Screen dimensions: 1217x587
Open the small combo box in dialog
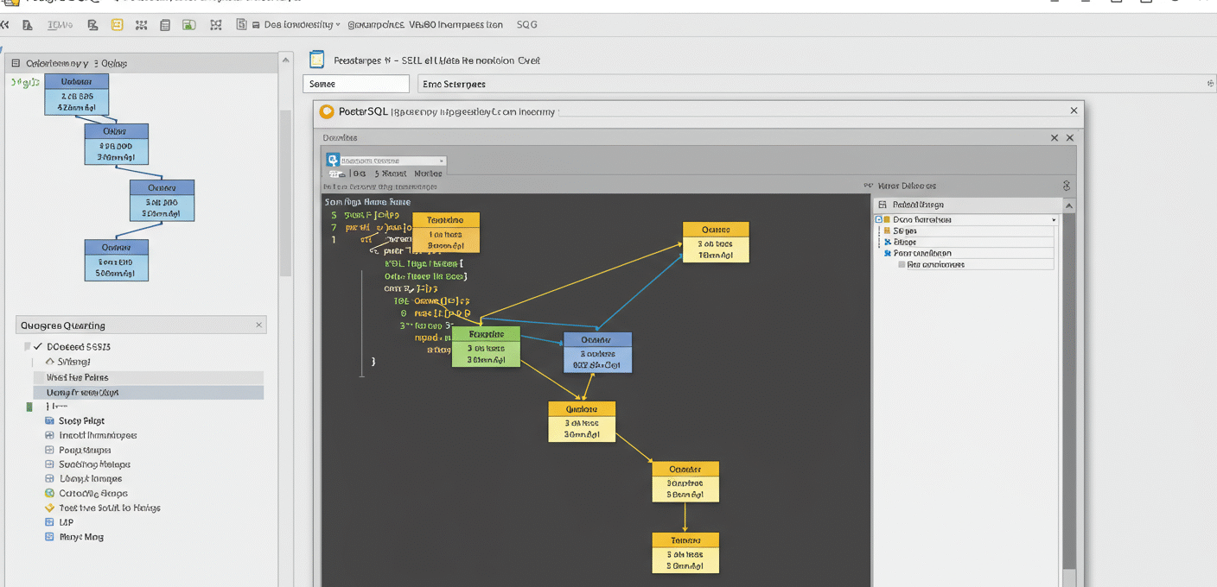[392, 161]
